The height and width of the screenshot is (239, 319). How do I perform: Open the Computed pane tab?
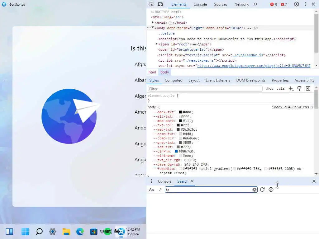pyautogui.click(x=174, y=80)
